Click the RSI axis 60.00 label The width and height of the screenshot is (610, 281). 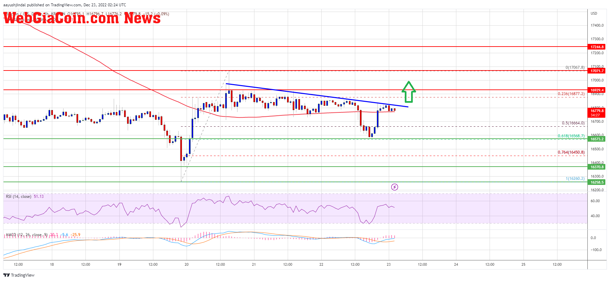[595, 201]
